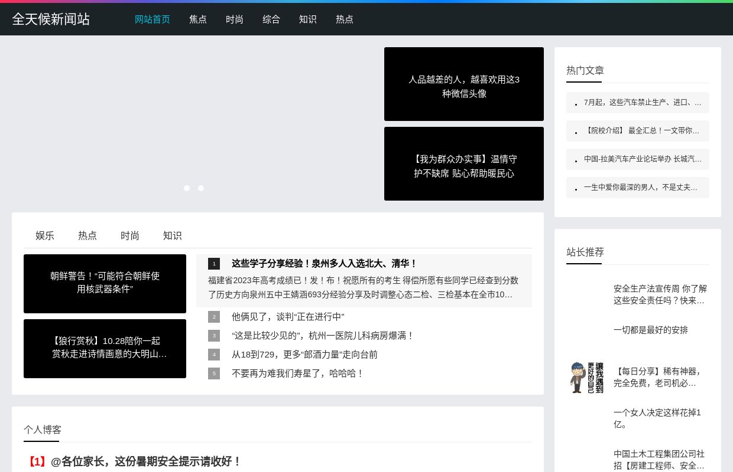Click the first carousel indicator dot
733x472 pixels.
pos(187,188)
